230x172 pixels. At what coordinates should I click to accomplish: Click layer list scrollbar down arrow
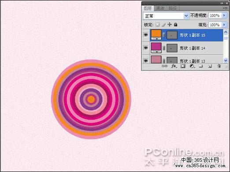(x=226, y=60)
